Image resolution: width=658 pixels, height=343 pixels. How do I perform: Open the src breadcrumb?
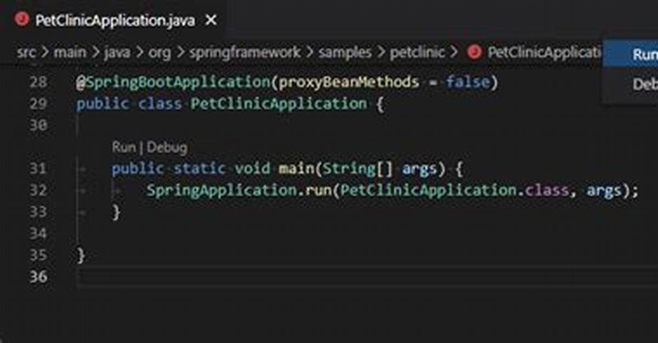coord(26,53)
